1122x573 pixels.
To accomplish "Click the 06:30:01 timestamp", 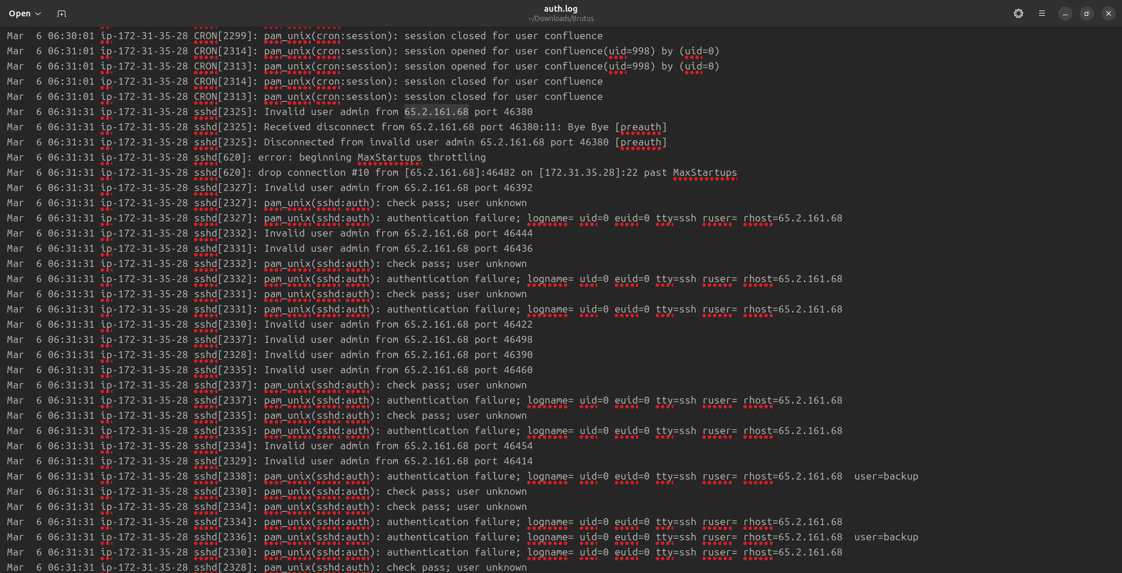I will [x=71, y=36].
